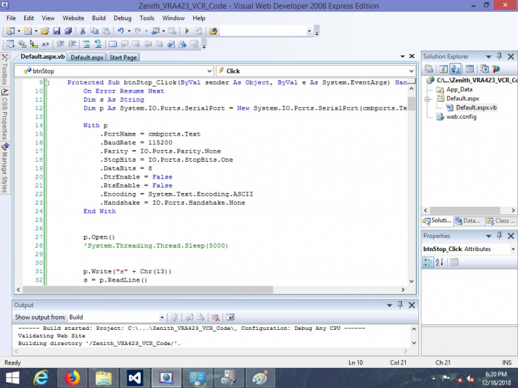Open 'Show output from' Build dropdown

click(x=162, y=317)
